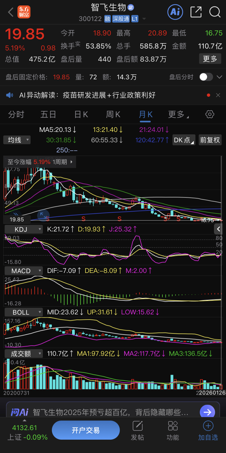The height and width of the screenshot is (453, 226).
Task: Open chart settings gear
Action: pyautogui.click(x=210, y=114)
